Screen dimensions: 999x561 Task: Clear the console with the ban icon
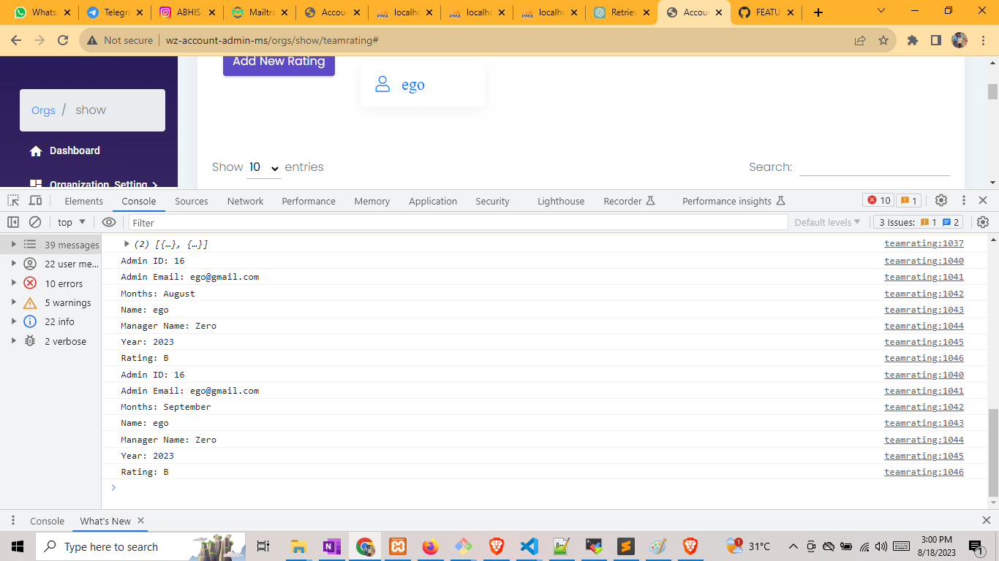tap(35, 222)
